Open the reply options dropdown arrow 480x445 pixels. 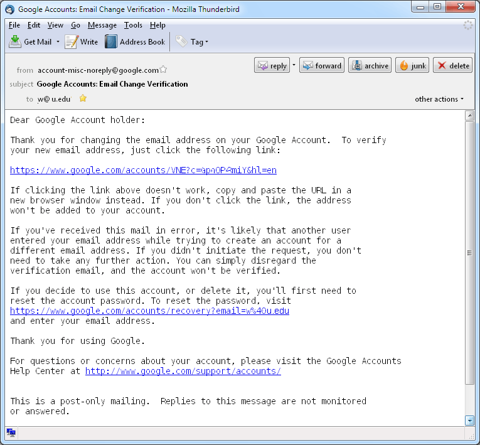click(294, 65)
